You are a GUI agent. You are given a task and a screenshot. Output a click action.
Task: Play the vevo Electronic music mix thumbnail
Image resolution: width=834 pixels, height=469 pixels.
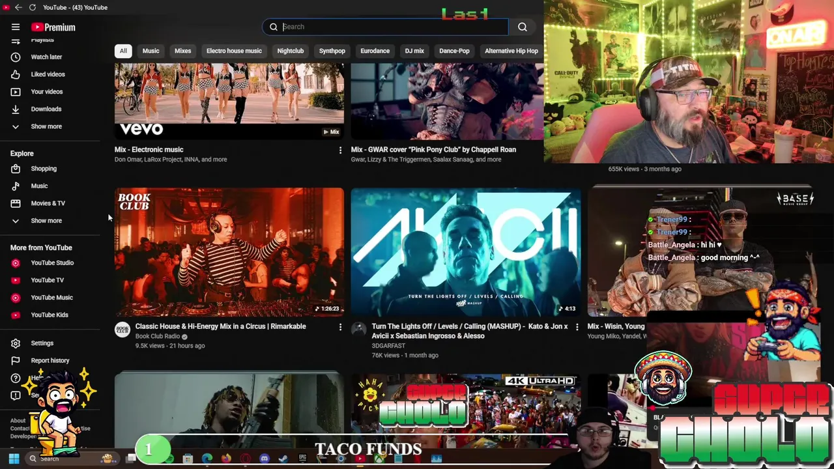pos(229,101)
